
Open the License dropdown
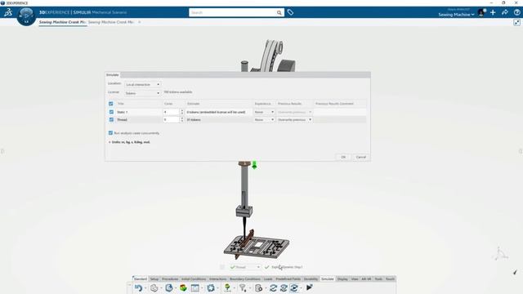(x=143, y=93)
